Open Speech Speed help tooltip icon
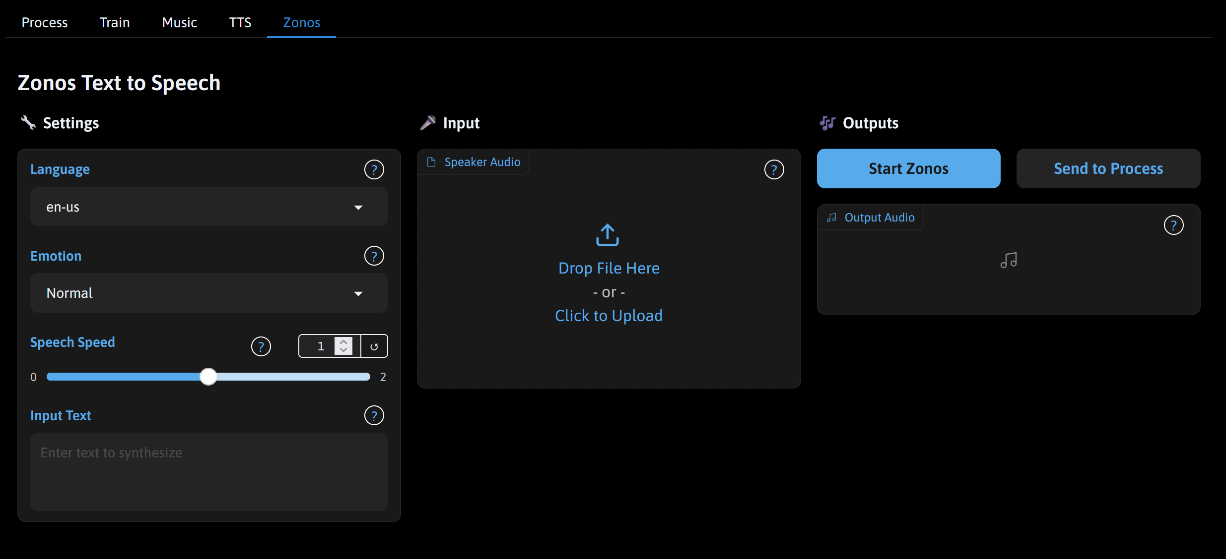 pos(261,346)
